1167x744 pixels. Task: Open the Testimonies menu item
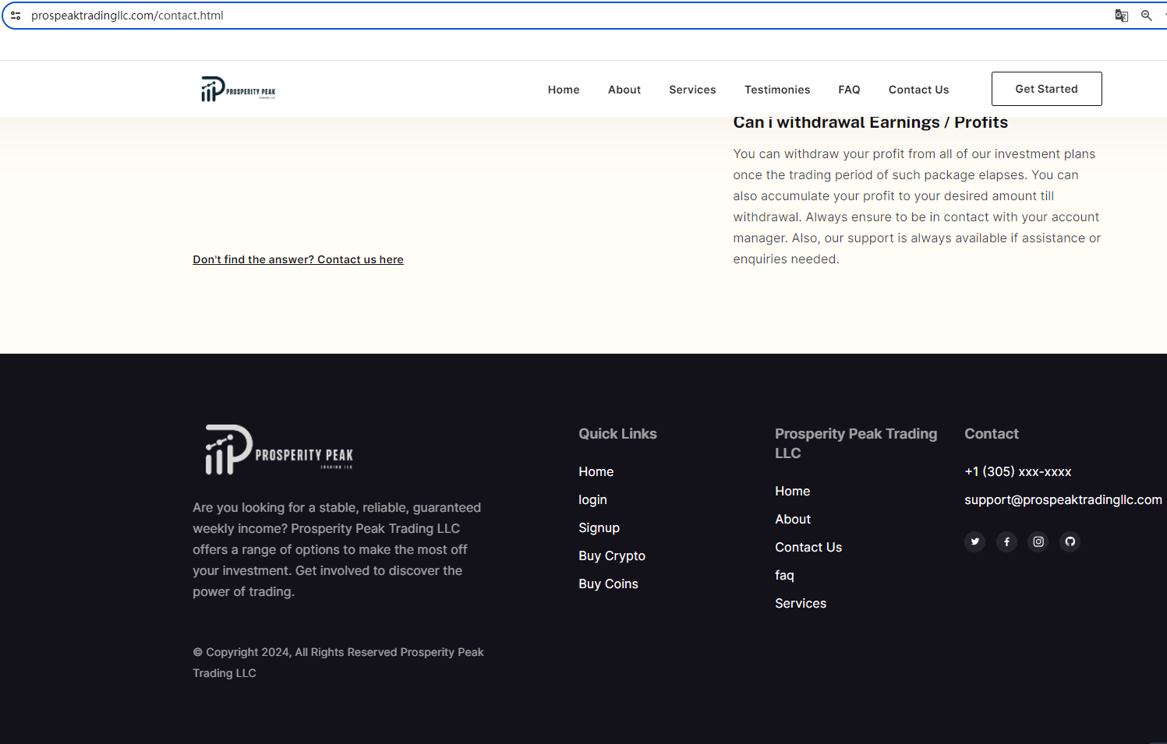point(776,90)
